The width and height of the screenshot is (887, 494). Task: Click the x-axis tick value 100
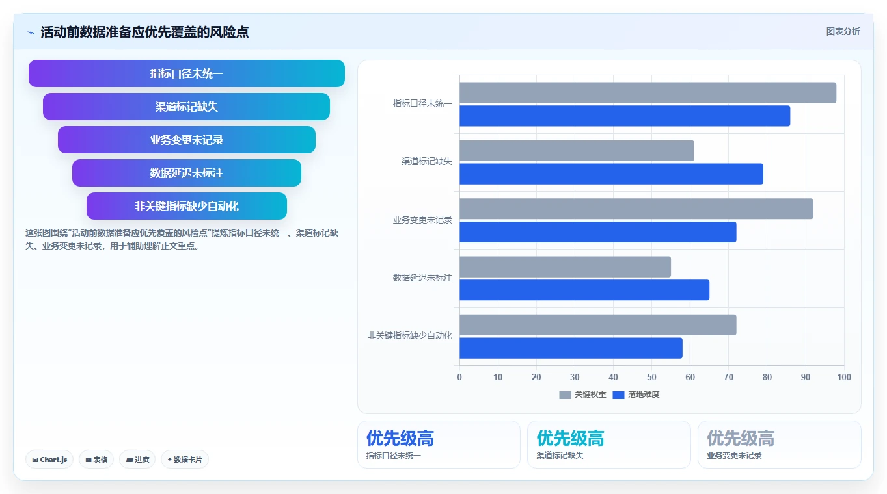844,378
